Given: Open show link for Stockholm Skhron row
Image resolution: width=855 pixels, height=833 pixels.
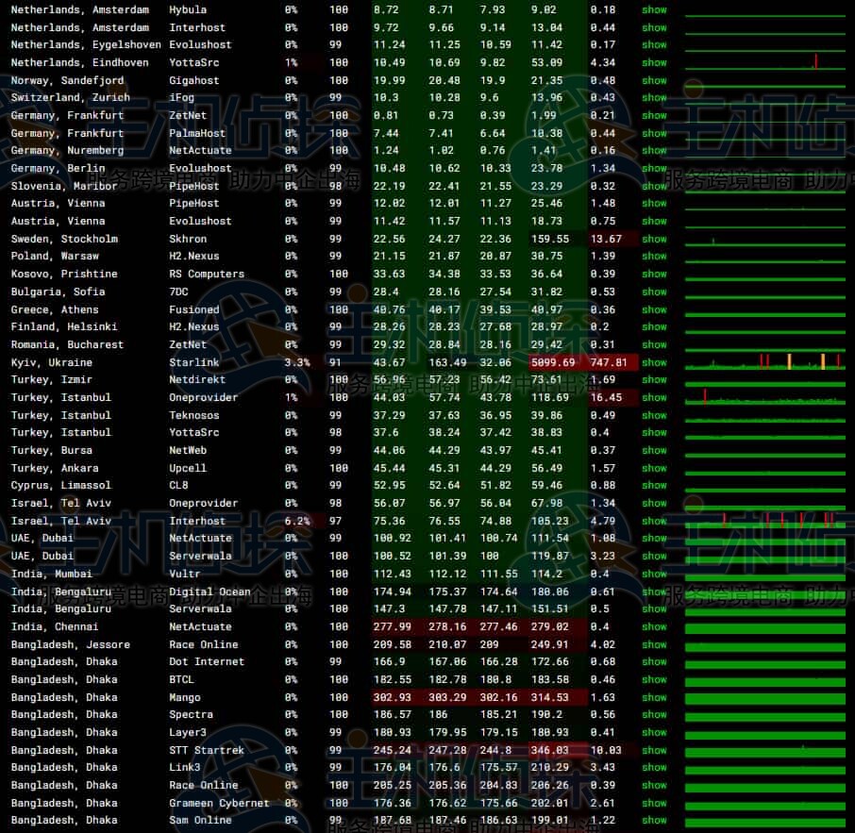Looking at the screenshot, I should tap(654, 240).
